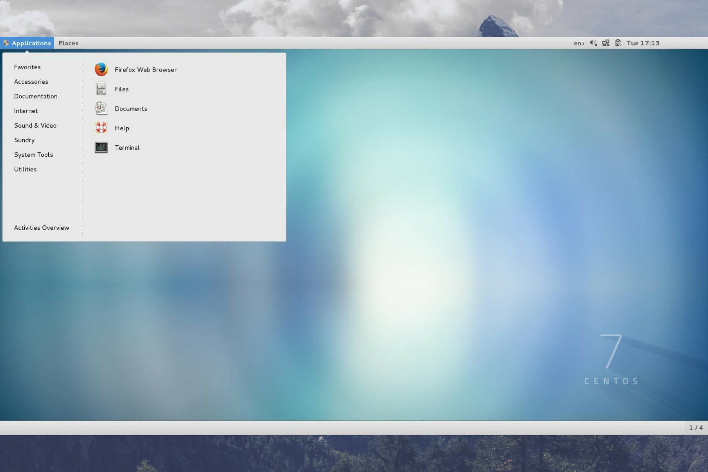This screenshot has height=472, width=708.
Task: Click the Applications menu label
Action: tap(31, 43)
